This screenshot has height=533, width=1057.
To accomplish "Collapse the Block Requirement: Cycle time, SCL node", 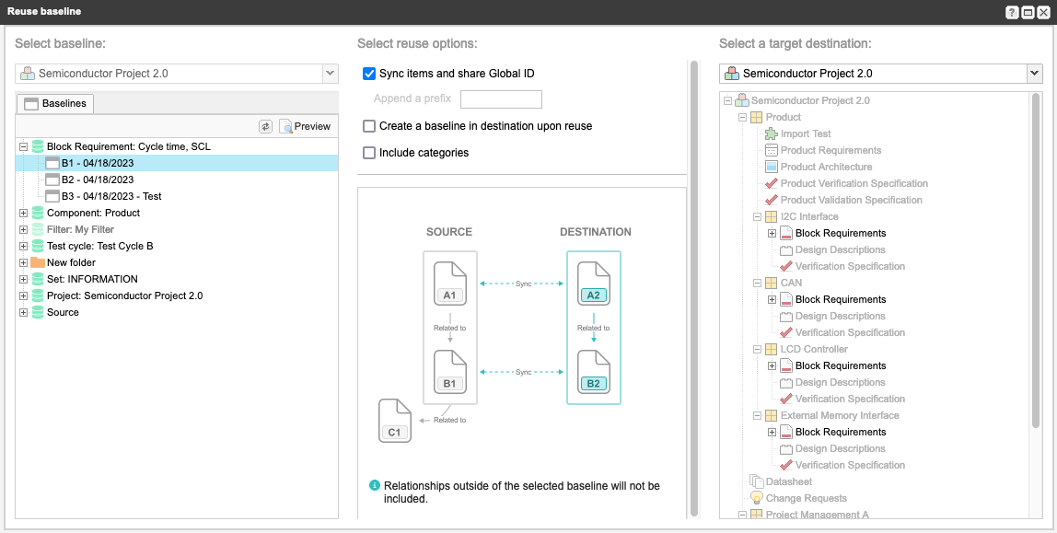I will pos(24,146).
